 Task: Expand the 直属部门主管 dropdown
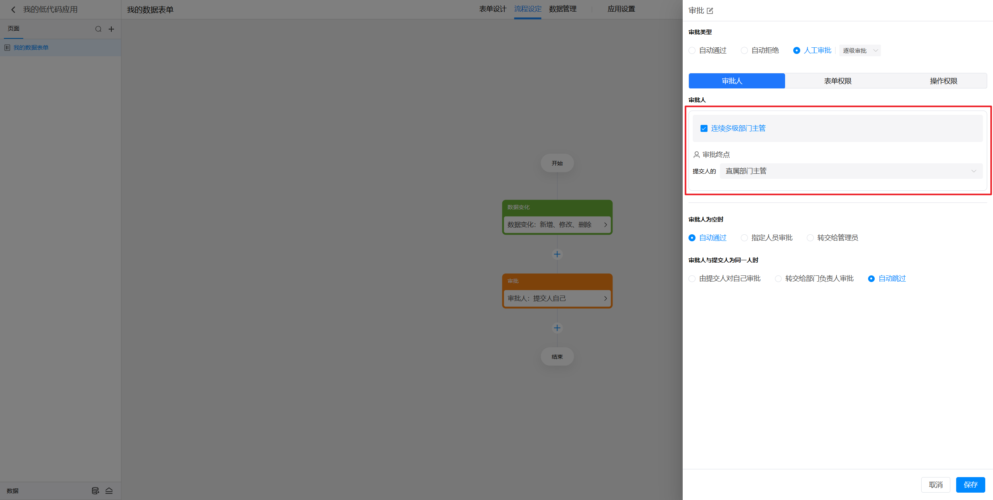coord(851,171)
